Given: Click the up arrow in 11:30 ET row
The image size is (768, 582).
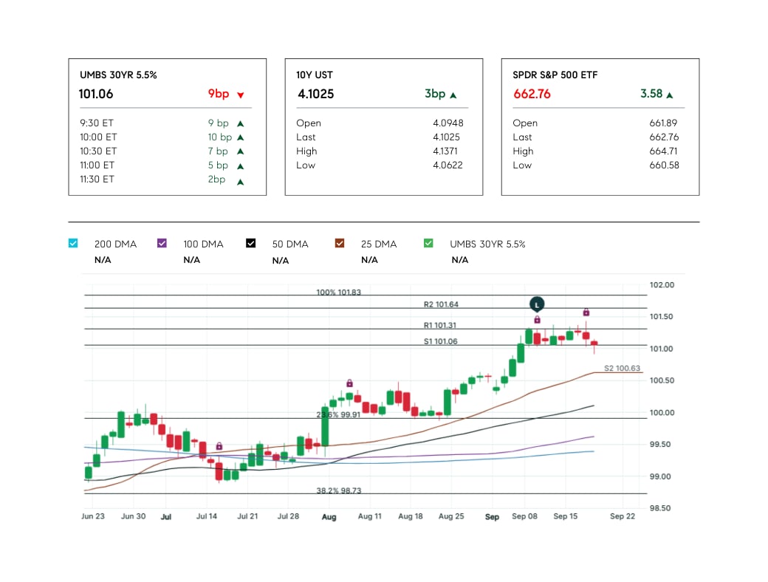Looking at the screenshot, I should (240, 180).
